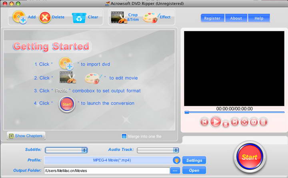
Task: Click the red Delete X icon
Action: coord(45,18)
